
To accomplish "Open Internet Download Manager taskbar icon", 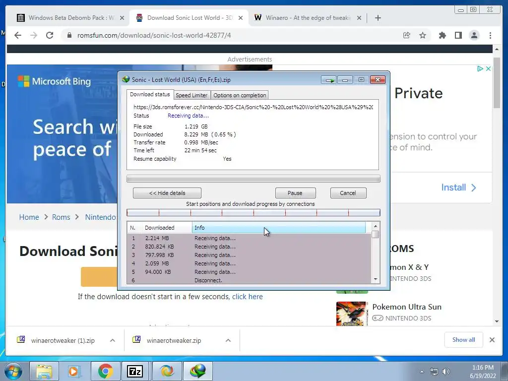I will (x=198, y=371).
